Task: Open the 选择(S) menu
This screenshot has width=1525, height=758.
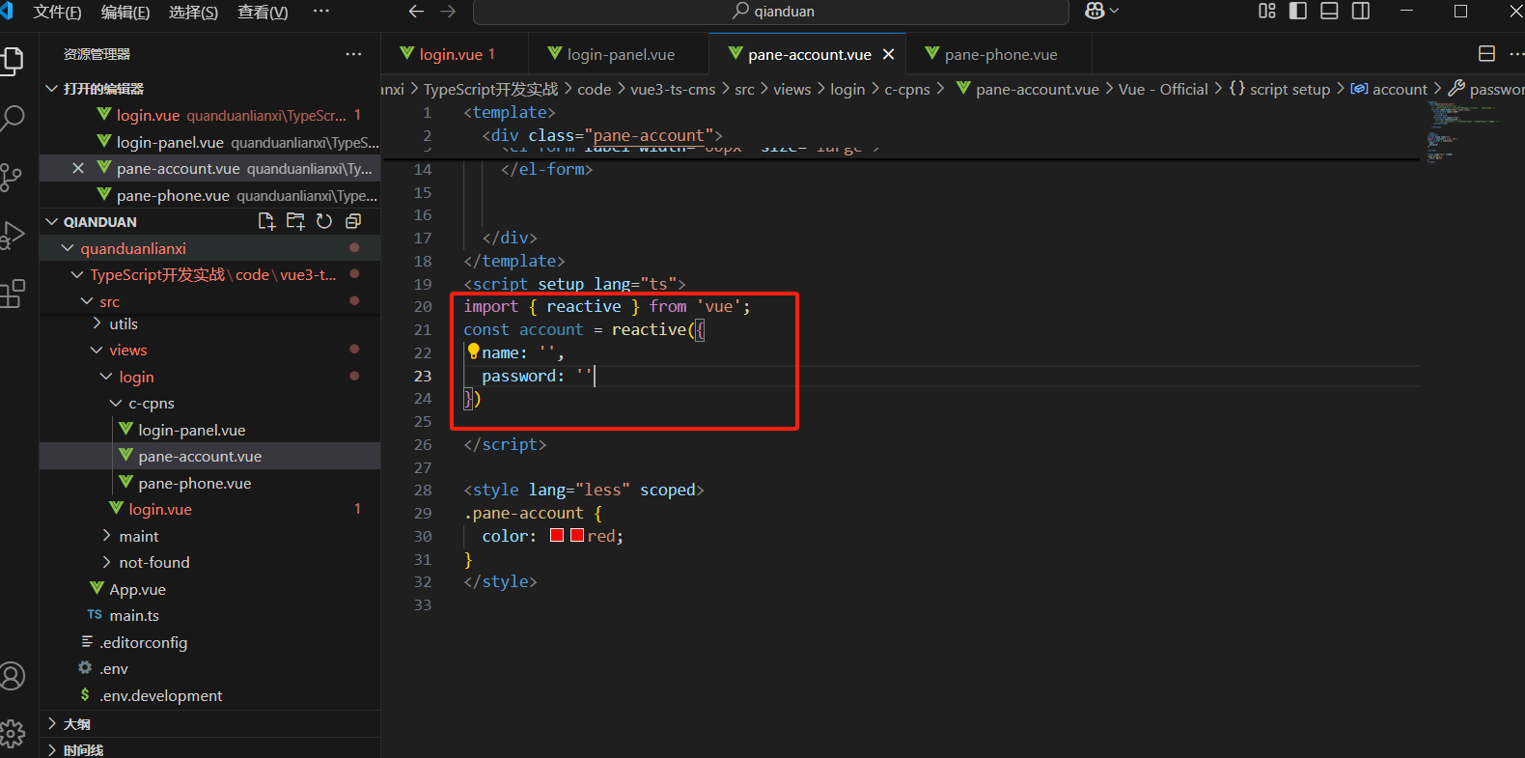Action: [x=193, y=12]
